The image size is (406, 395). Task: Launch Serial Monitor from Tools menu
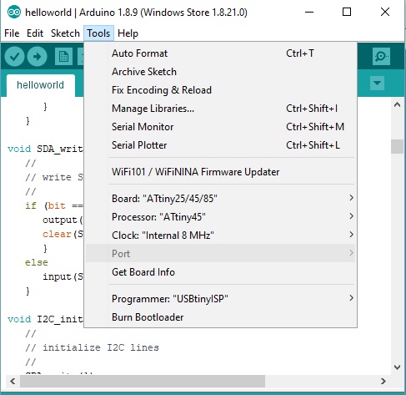[x=220, y=127]
